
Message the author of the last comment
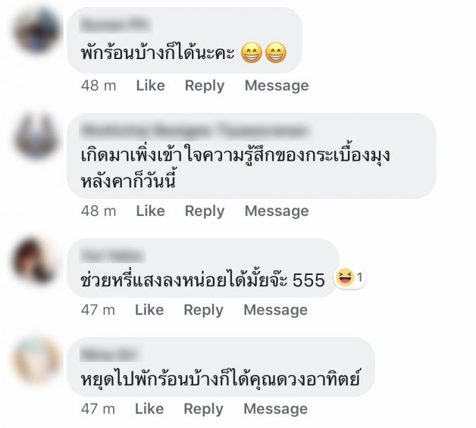[275, 409]
